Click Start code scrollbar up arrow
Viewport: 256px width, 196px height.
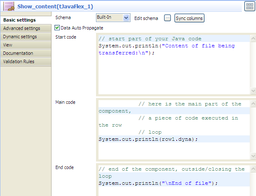253,39
